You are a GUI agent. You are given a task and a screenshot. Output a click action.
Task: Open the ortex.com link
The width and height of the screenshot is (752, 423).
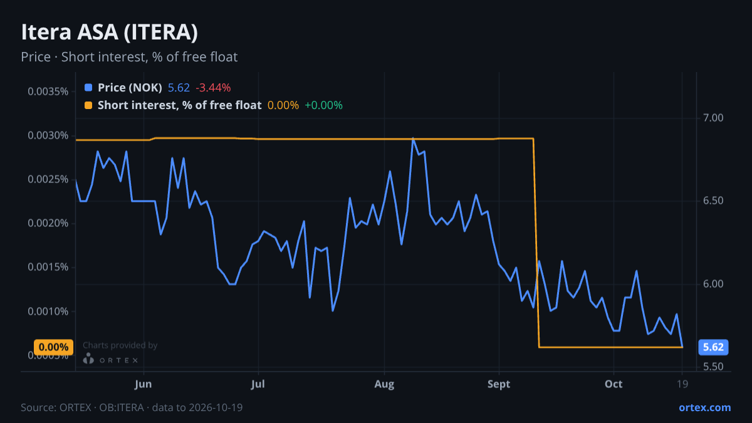[x=704, y=407]
